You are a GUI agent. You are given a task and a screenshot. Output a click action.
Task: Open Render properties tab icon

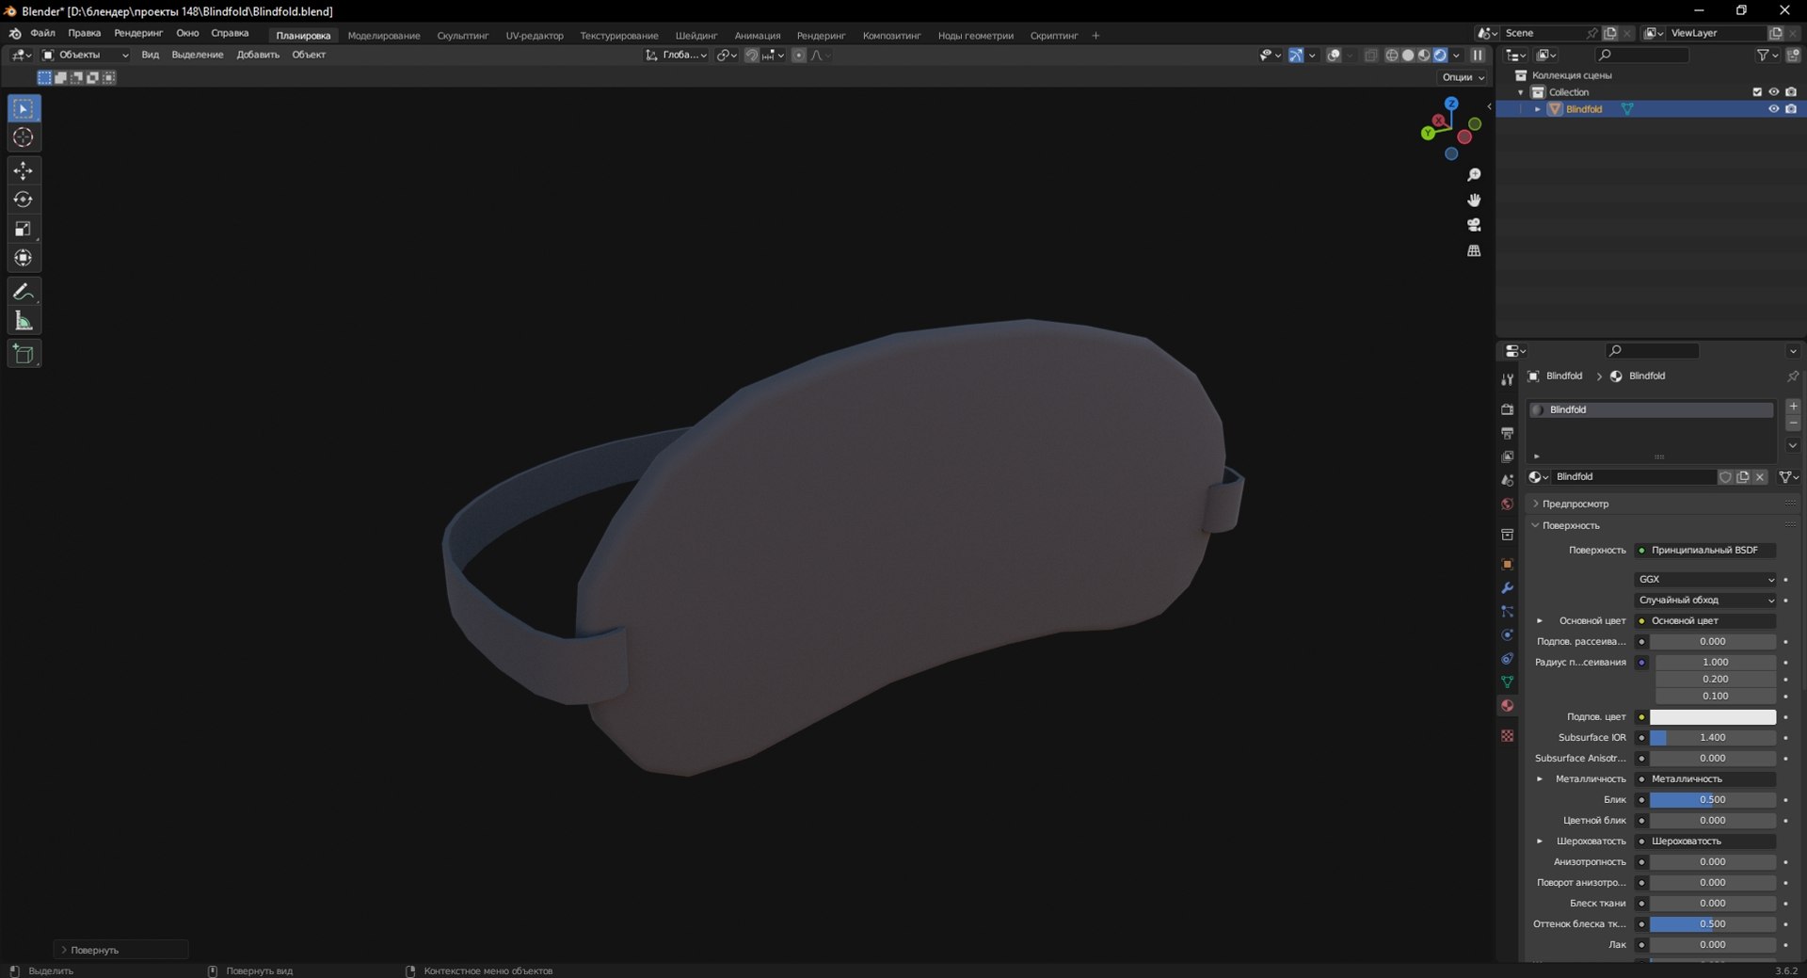[x=1507, y=409]
